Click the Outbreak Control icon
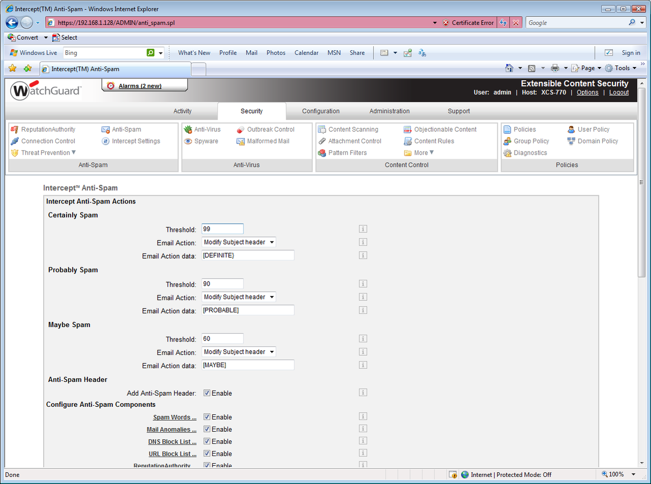Screen dimensions: 651x484 tap(241, 130)
